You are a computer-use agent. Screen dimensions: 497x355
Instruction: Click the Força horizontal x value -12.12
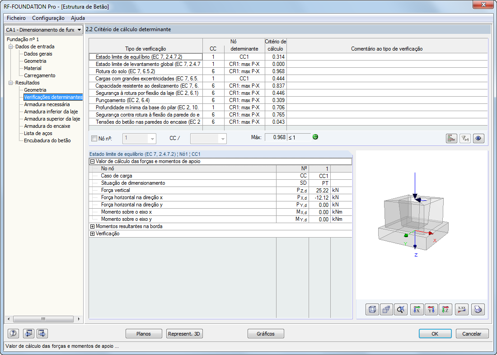coord(320,197)
